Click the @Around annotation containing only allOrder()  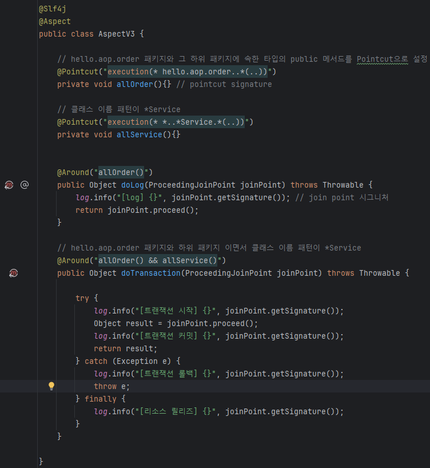(105, 173)
